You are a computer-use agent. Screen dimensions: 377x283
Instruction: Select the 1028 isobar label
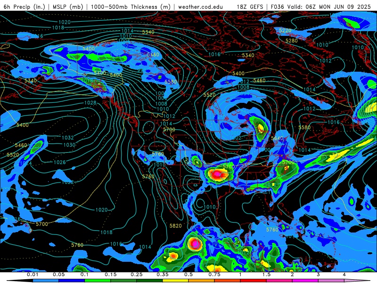coord(90,103)
